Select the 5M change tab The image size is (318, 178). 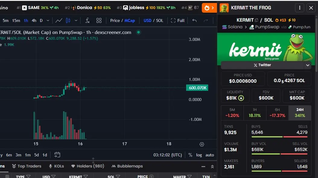pyautogui.click(x=232, y=113)
